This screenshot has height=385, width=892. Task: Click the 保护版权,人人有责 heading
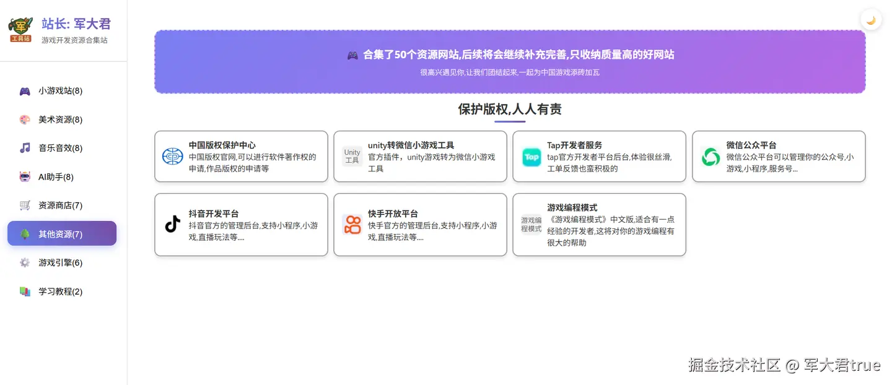pos(510,110)
